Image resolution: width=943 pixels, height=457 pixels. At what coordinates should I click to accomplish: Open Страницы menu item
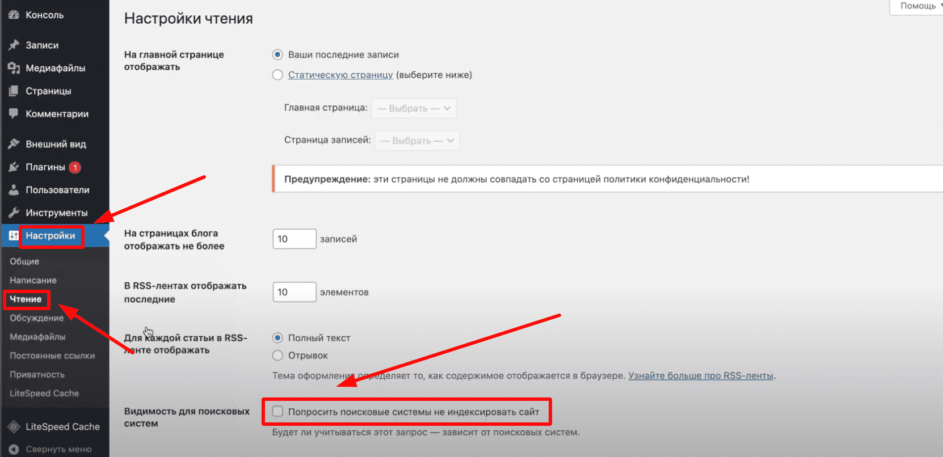(x=54, y=91)
